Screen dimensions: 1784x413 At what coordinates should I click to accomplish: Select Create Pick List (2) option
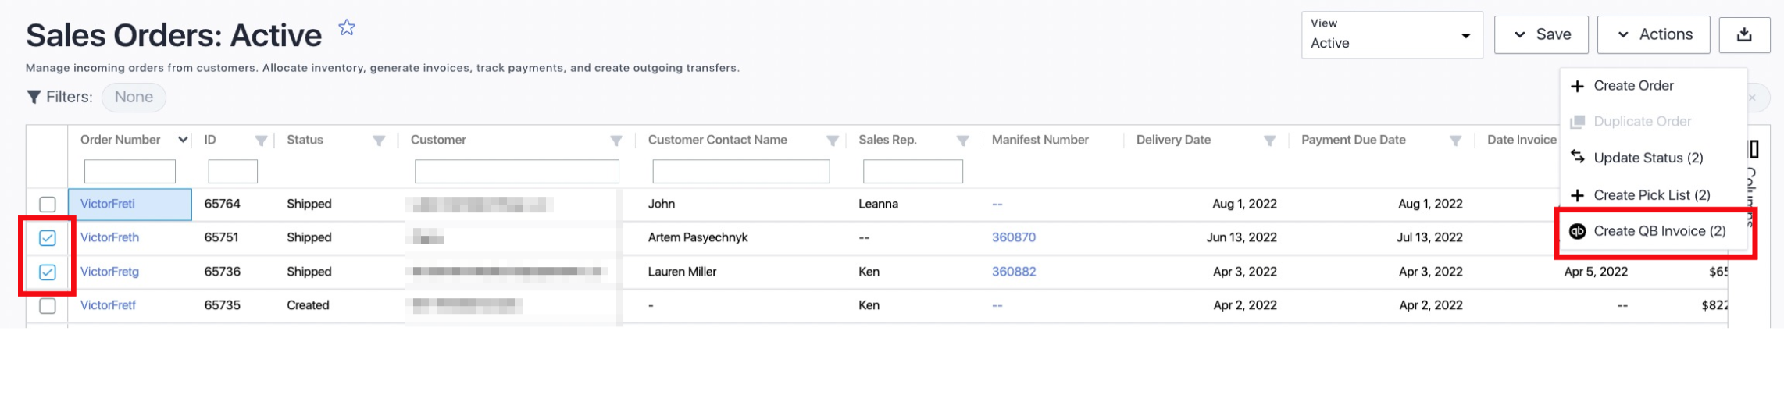(x=1651, y=195)
